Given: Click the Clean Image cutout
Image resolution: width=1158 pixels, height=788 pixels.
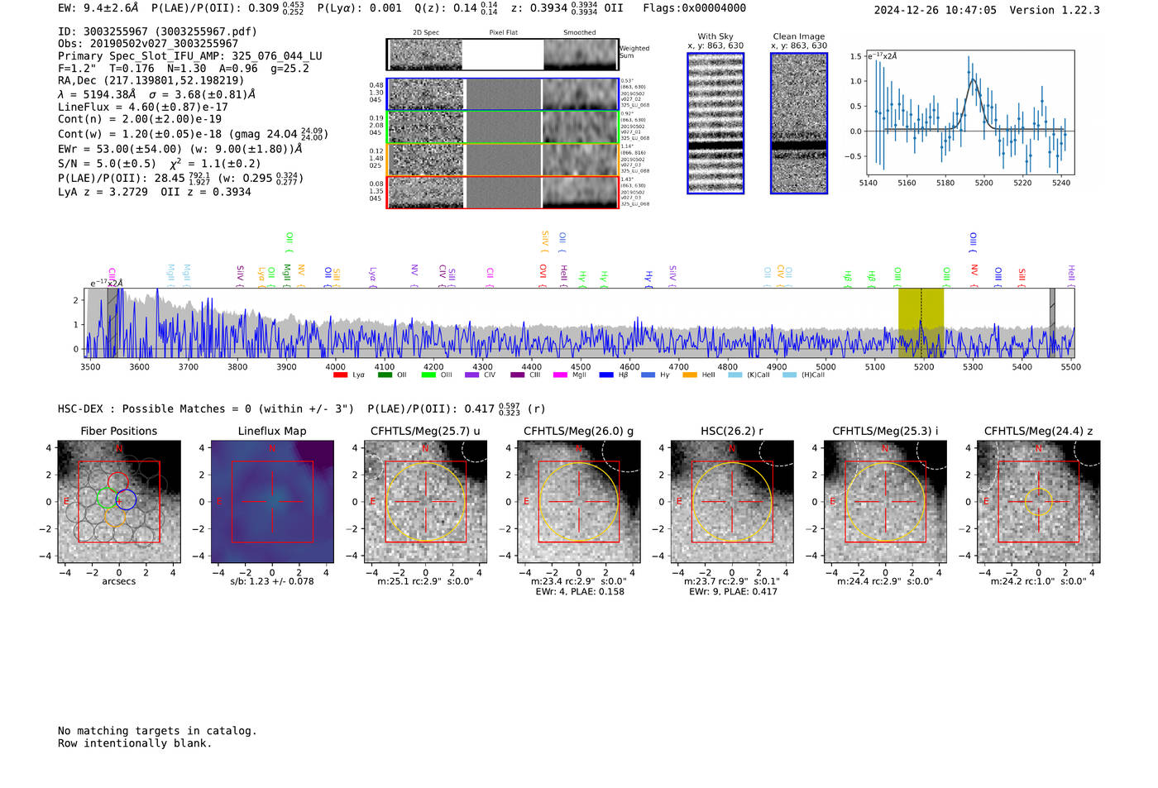Looking at the screenshot, I should pos(799,123).
